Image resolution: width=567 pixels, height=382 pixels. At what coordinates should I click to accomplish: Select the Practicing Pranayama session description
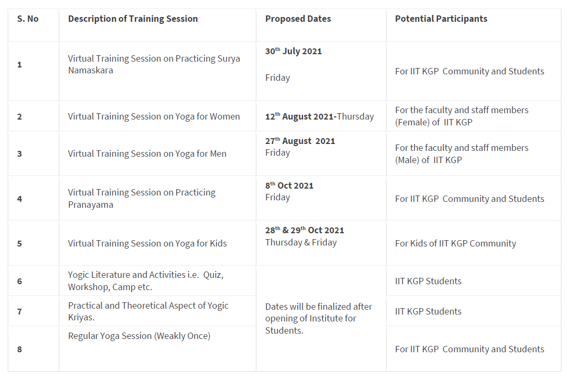coord(142,198)
